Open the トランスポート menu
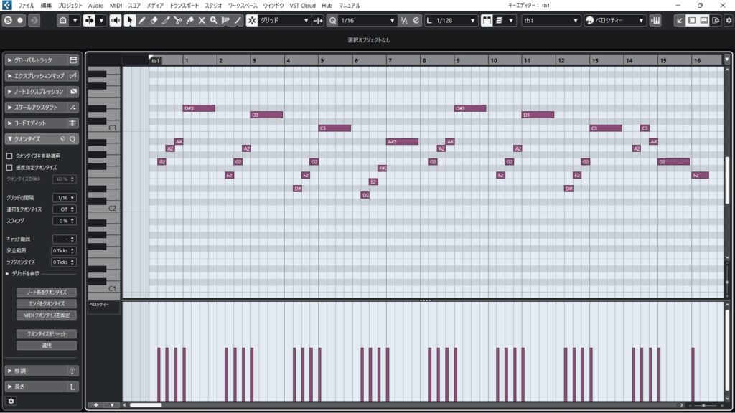735x413 pixels. [x=184, y=5]
